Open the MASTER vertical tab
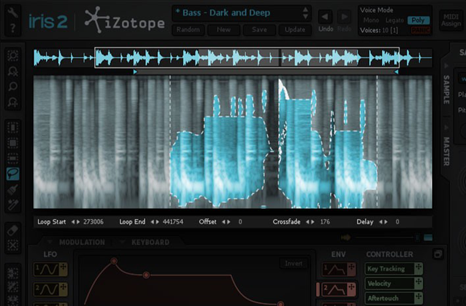The height and width of the screenshot is (306, 466). click(446, 151)
